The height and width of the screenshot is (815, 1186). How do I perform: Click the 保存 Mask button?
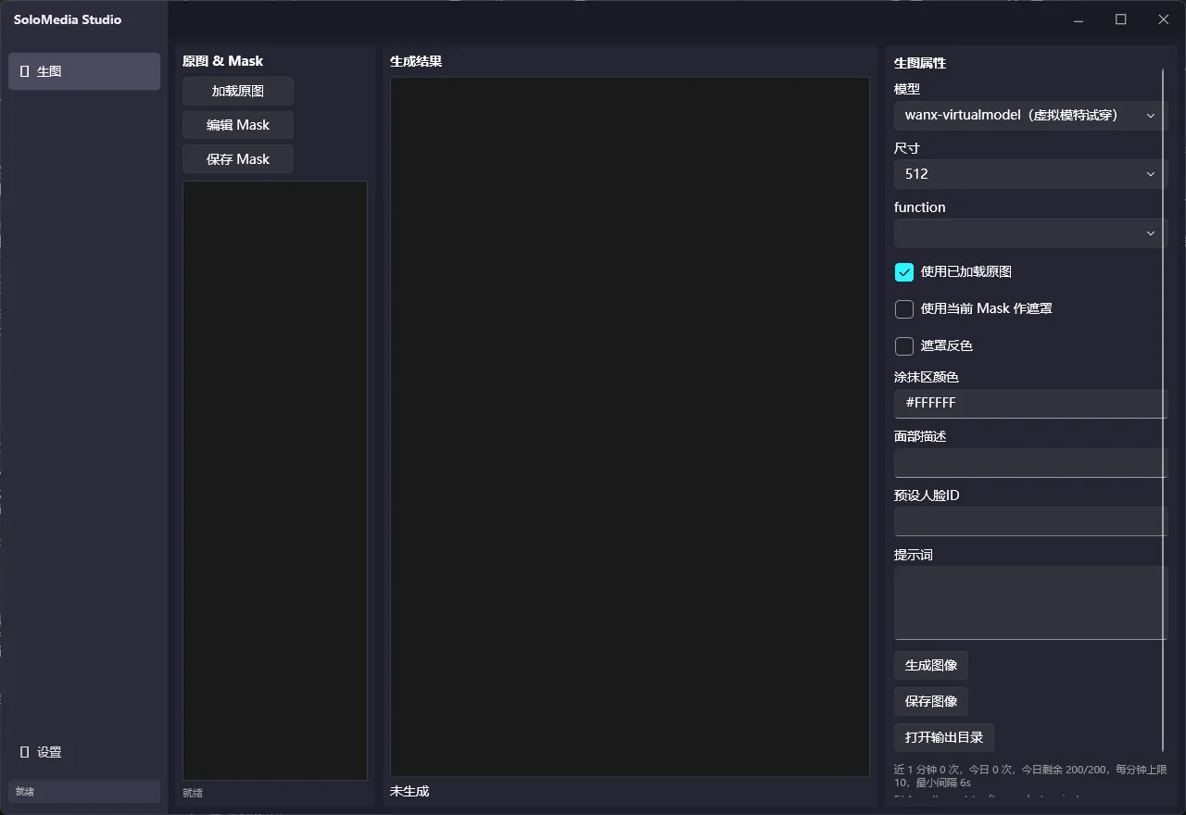click(x=238, y=159)
